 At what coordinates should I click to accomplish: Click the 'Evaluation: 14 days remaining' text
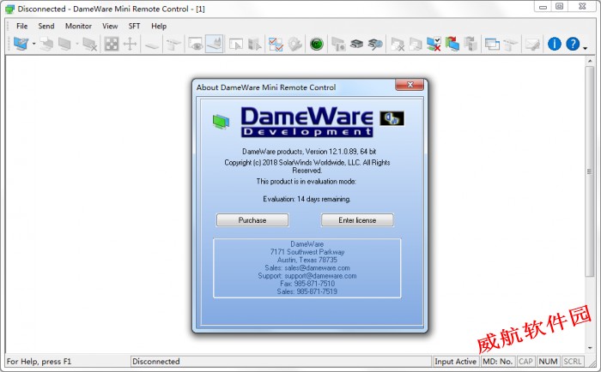[x=307, y=199]
